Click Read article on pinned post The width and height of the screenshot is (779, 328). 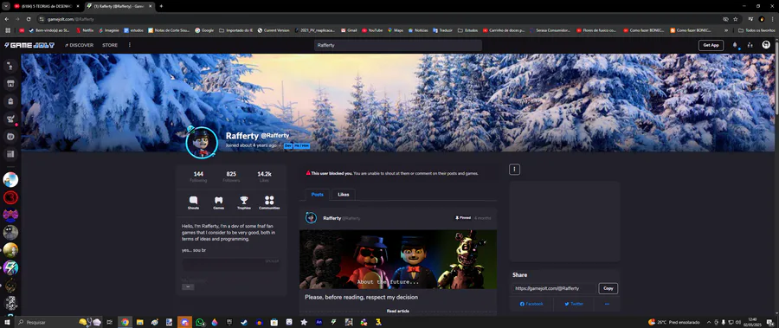click(x=398, y=311)
